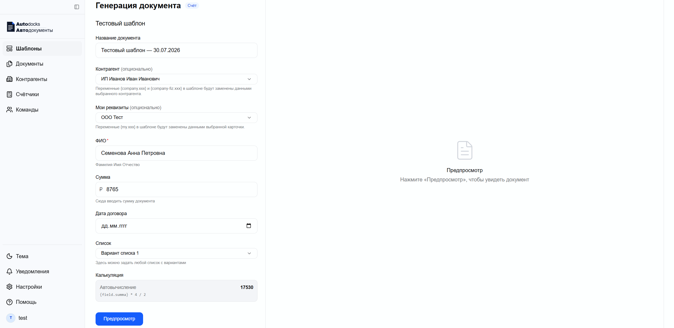Click the Команды users icon
674x328 pixels.
click(x=10, y=110)
